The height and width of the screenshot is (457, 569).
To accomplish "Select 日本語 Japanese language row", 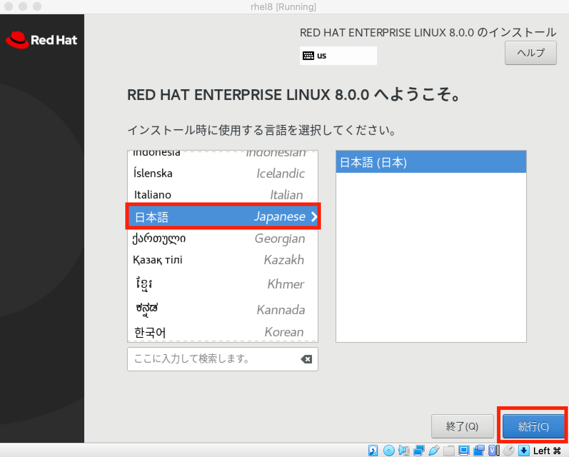I will coord(222,217).
